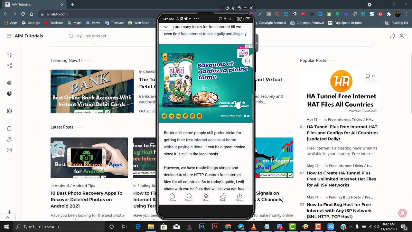The width and height of the screenshot is (412, 232).
Task: Open Windows notification center
Action: [x=404, y=227]
